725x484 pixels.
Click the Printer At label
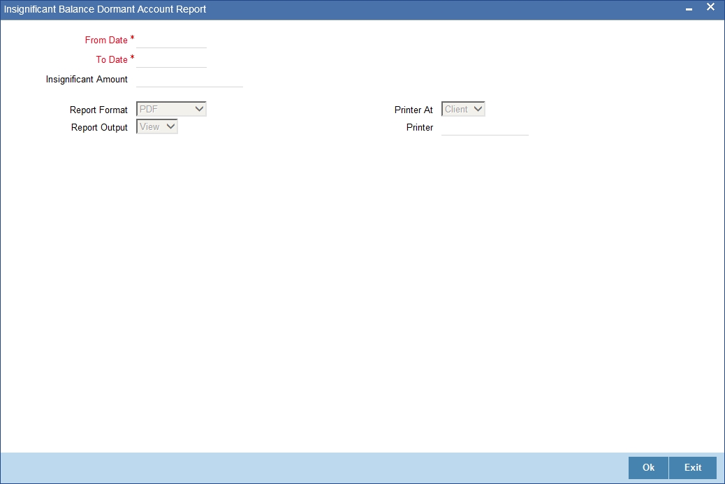point(413,110)
